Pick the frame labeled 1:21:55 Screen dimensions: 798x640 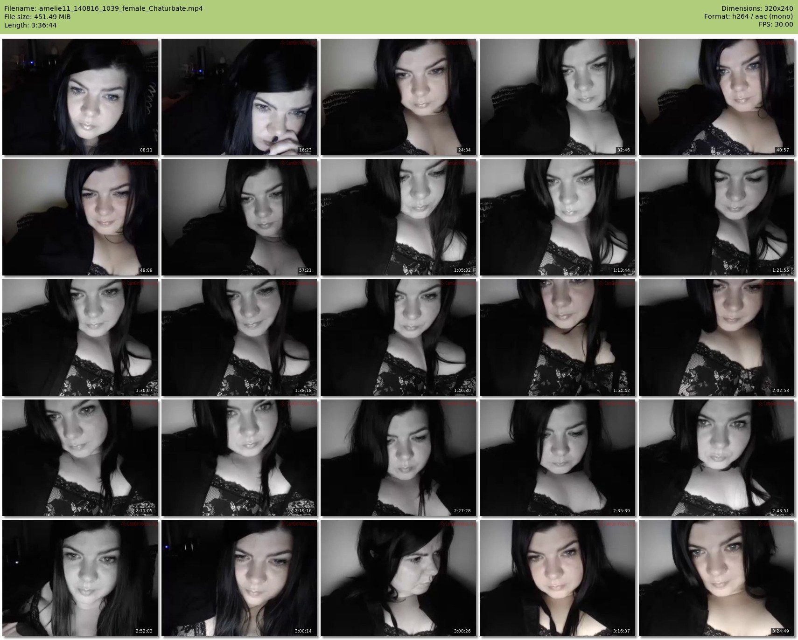[717, 217]
